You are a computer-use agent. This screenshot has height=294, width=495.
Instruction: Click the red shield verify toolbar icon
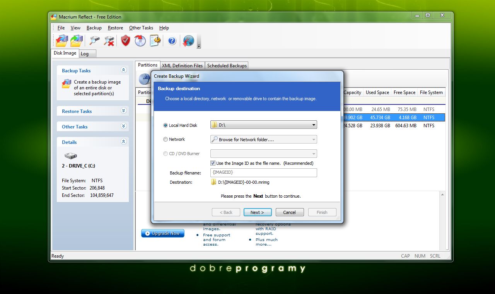(x=125, y=40)
